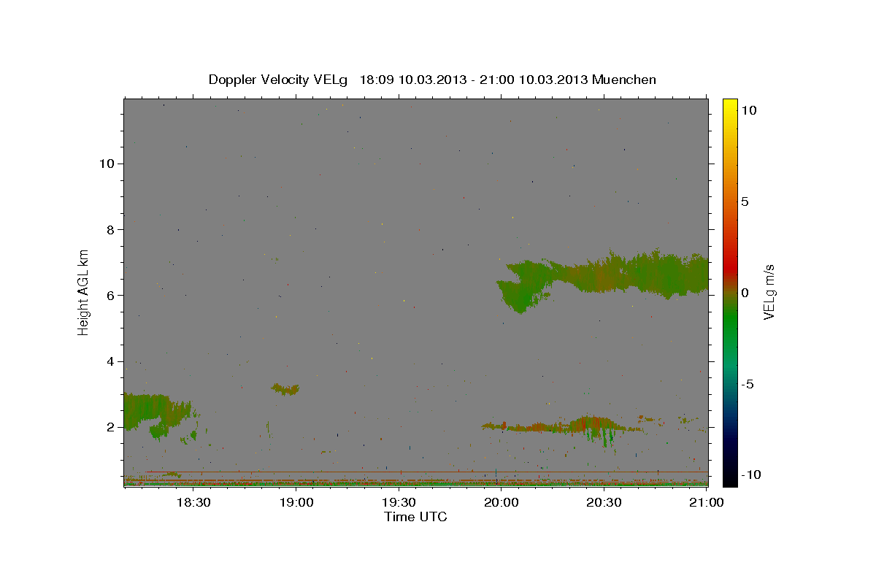The image size is (876, 584).
Task: Click the height tick label 2
Action: (x=109, y=427)
